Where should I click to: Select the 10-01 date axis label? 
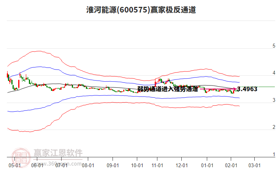click(137, 165)
